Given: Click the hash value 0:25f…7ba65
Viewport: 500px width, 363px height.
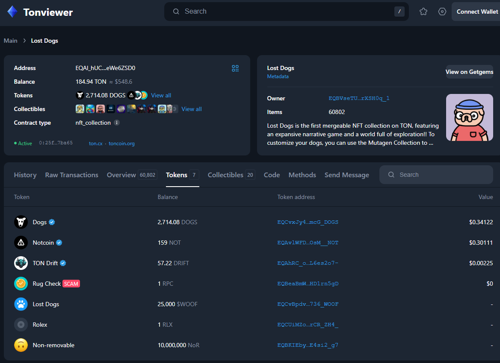Looking at the screenshot, I should pyautogui.click(x=56, y=143).
